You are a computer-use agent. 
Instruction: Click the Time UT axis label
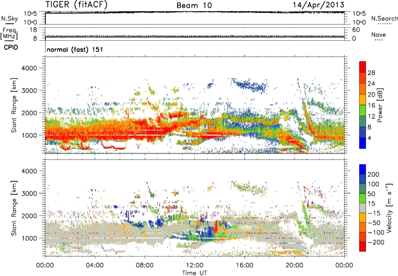click(x=195, y=273)
